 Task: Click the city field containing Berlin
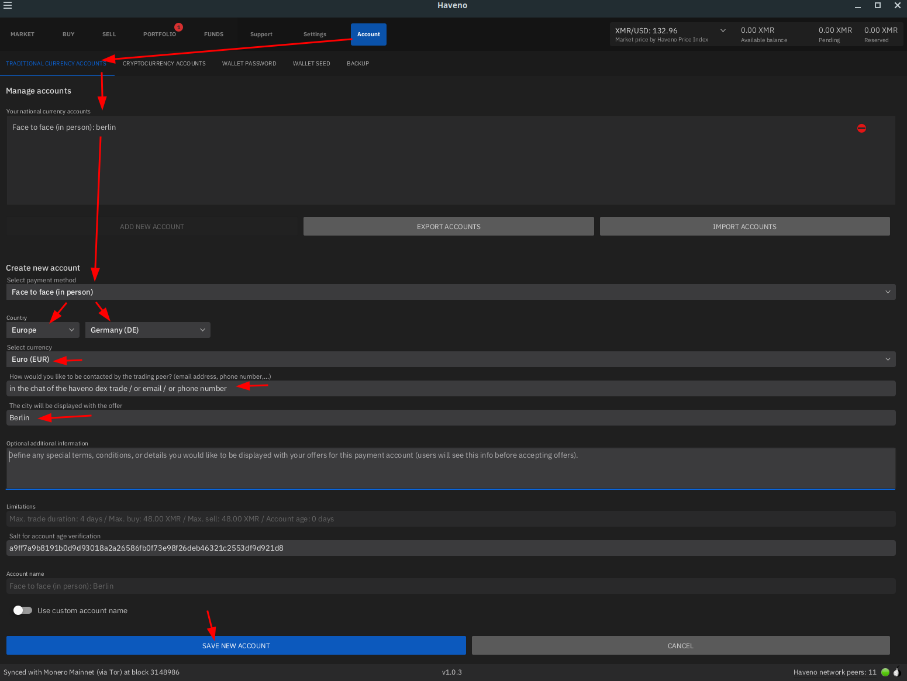tap(451, 417)
